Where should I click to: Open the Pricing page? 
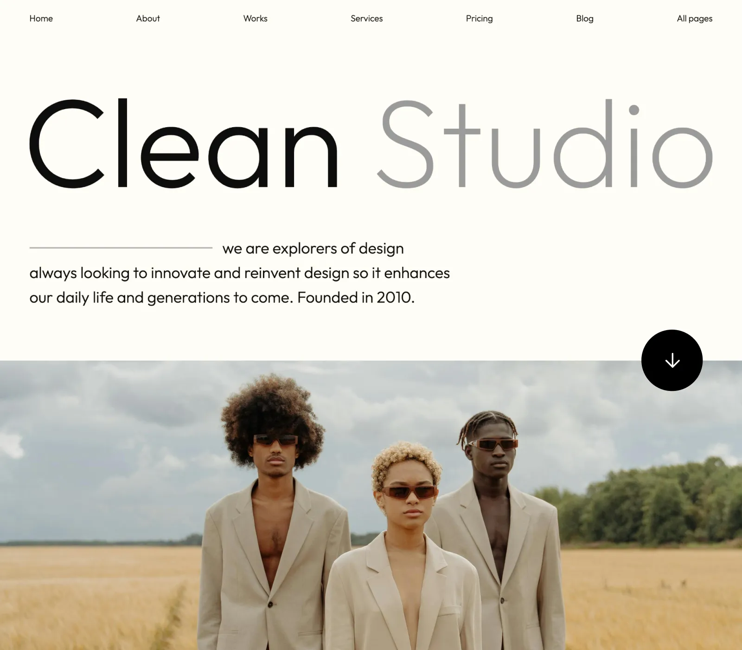480,19
